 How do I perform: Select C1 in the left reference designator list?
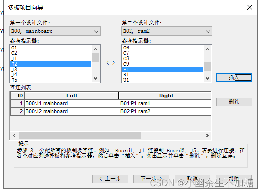point(51,48)
